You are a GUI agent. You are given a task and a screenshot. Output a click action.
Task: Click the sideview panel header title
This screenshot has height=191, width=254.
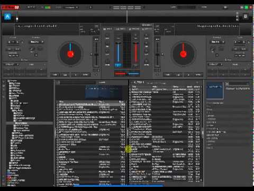pyautogui.click(x=139, y=82)
